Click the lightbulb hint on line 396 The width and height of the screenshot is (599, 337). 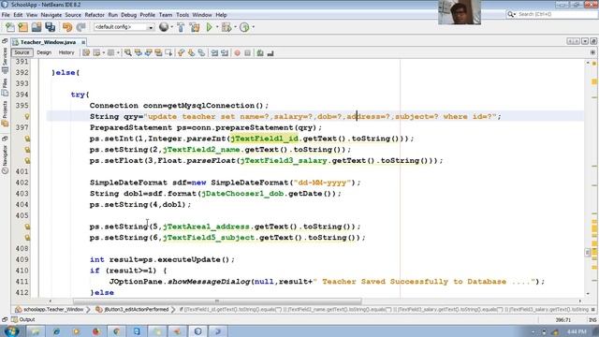27,116
